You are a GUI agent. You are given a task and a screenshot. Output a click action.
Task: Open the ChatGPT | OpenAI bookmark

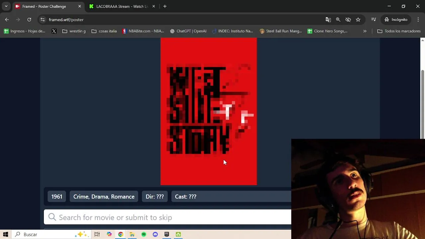[x=188, y=31]
